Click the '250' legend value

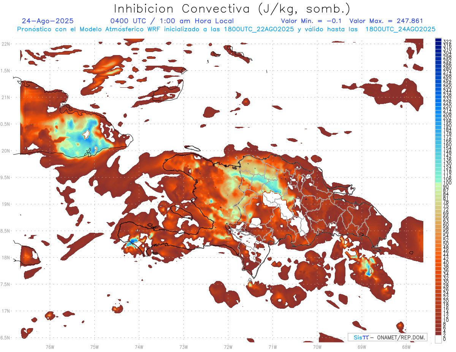(x=447, y=87)
